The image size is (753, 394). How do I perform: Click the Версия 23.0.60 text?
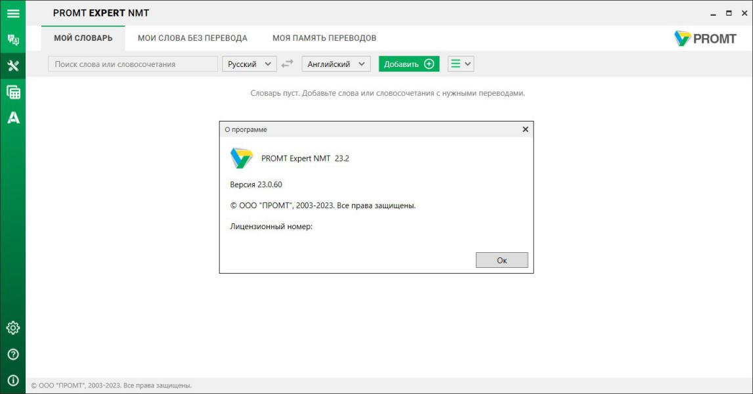click(256, 185)
